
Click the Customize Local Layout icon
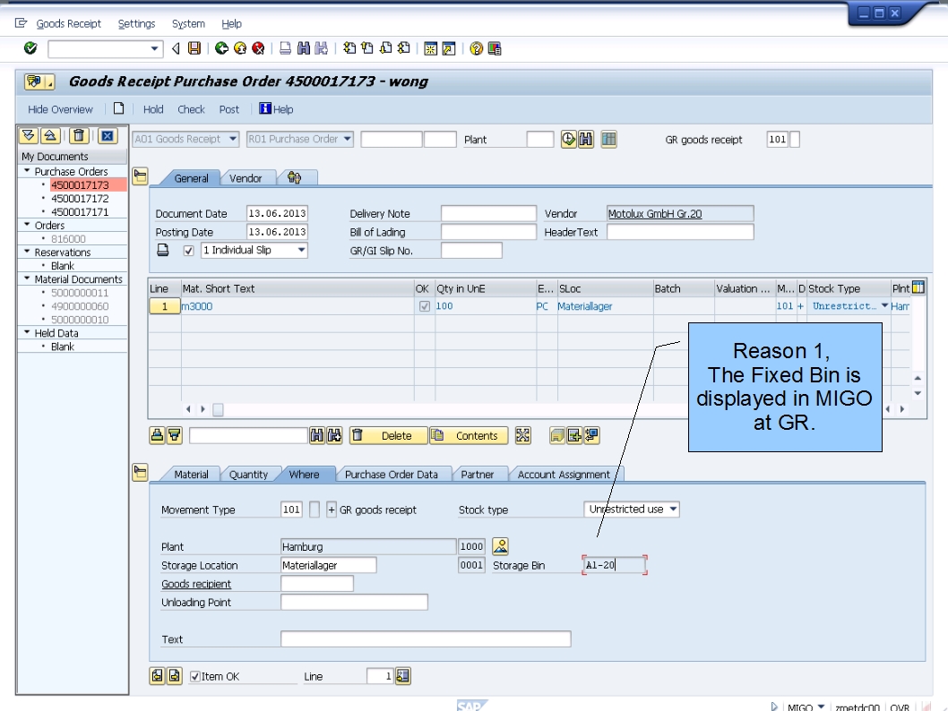tap(495, 48)
